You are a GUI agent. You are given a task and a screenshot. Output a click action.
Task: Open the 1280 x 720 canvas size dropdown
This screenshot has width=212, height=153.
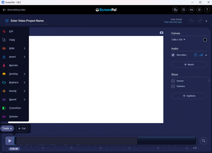pos(178,40)
